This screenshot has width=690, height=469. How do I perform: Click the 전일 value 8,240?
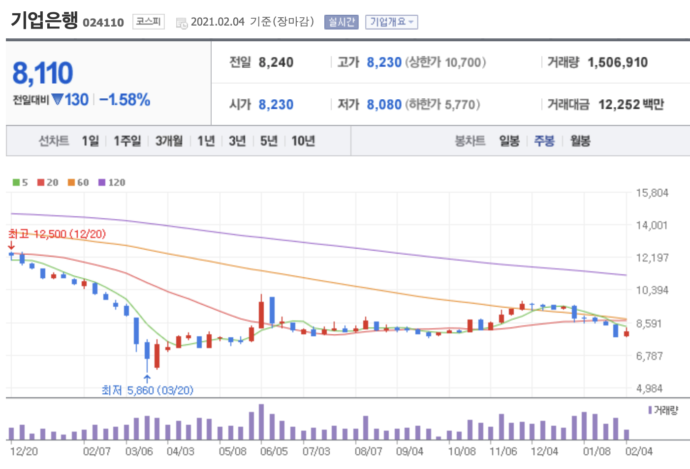pos(276,62)
